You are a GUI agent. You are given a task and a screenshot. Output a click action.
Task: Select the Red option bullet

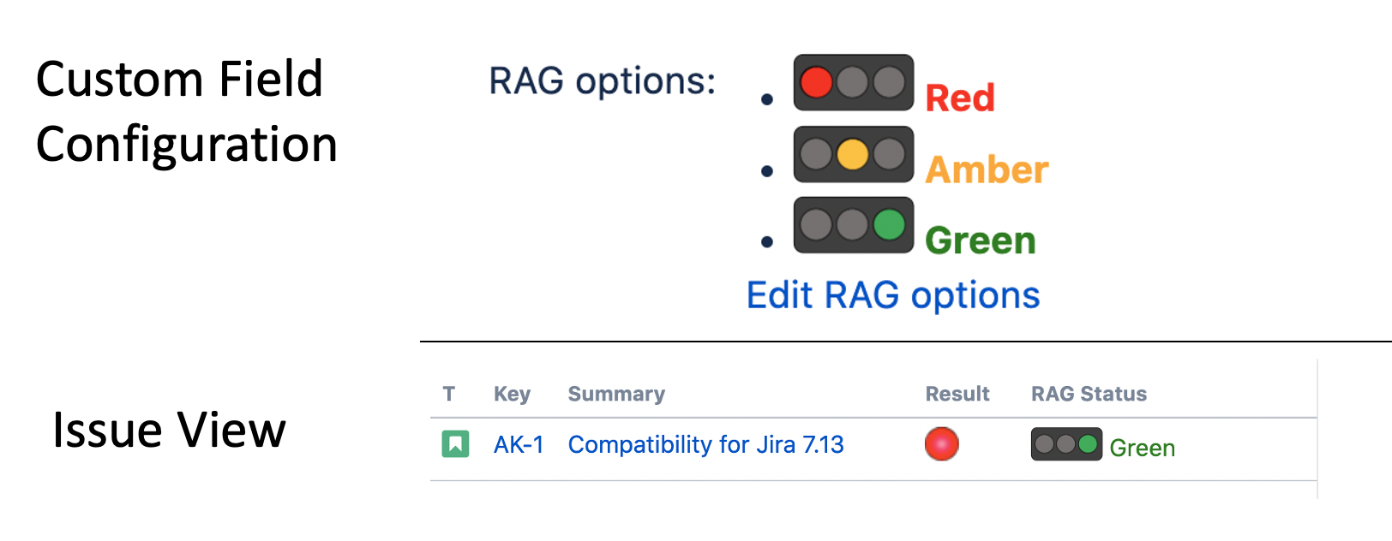pos(767,98)
